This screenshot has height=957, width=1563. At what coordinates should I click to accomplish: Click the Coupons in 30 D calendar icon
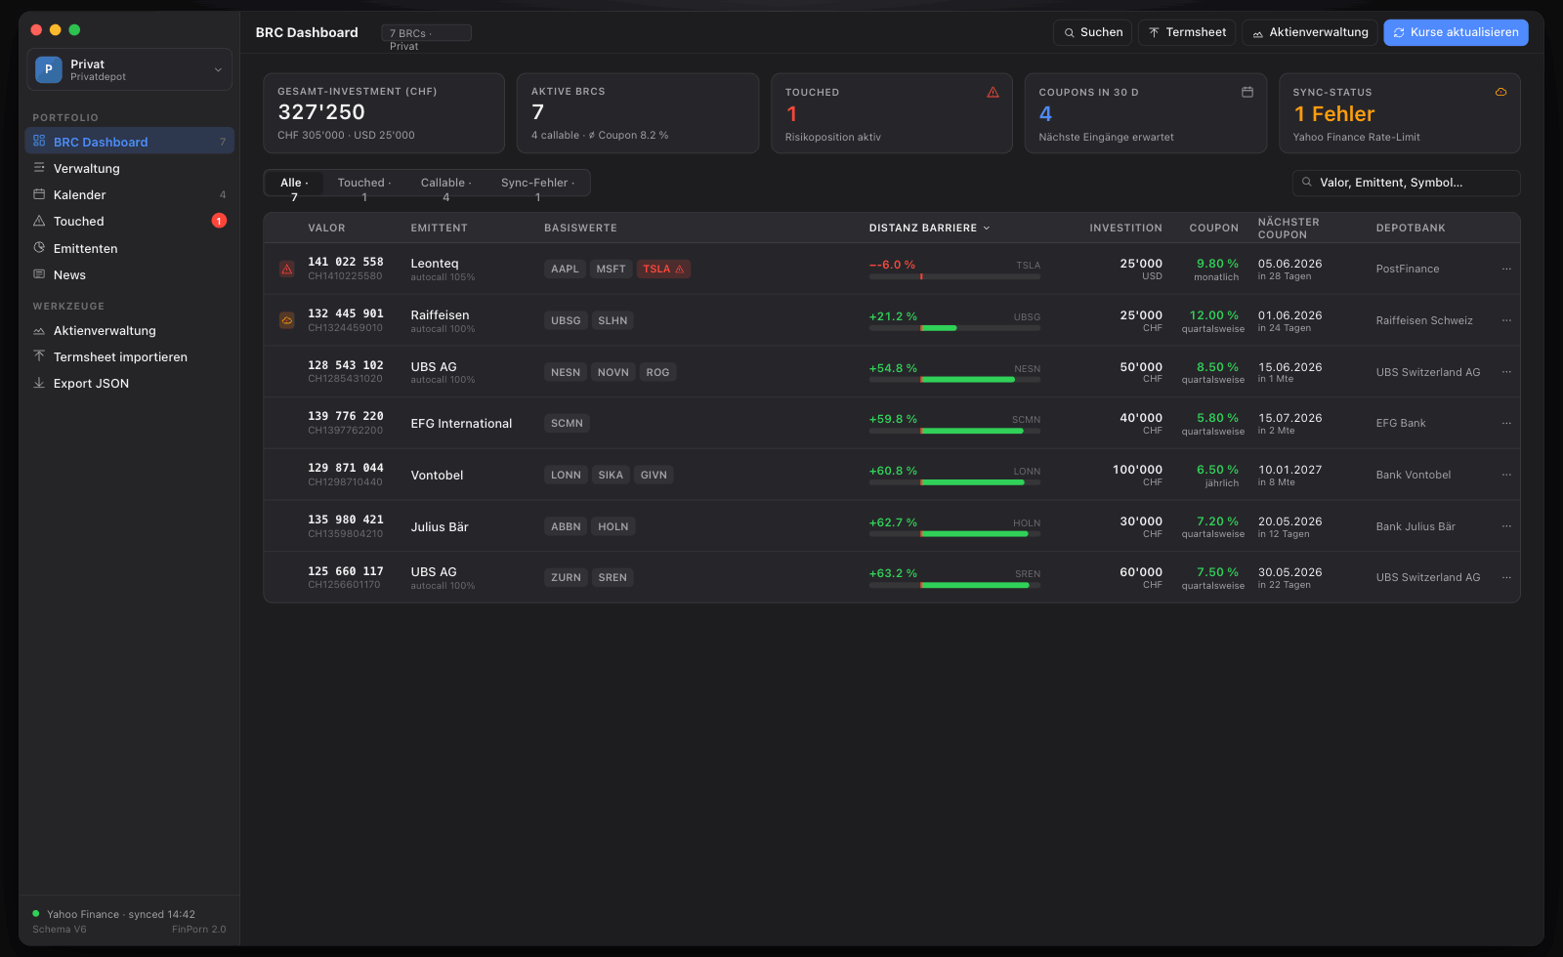coord(1247,92)
